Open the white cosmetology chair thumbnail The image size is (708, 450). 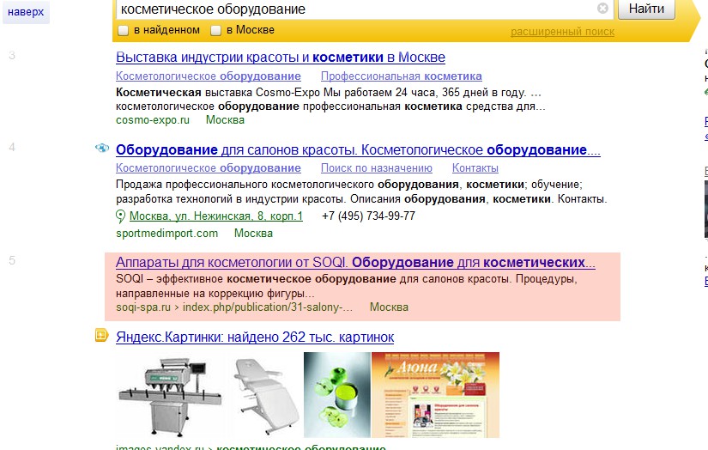[x=265, y=396]
